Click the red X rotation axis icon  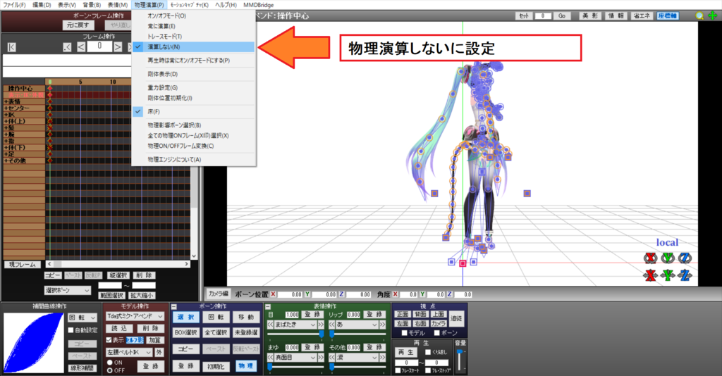(x=650, y=258)
